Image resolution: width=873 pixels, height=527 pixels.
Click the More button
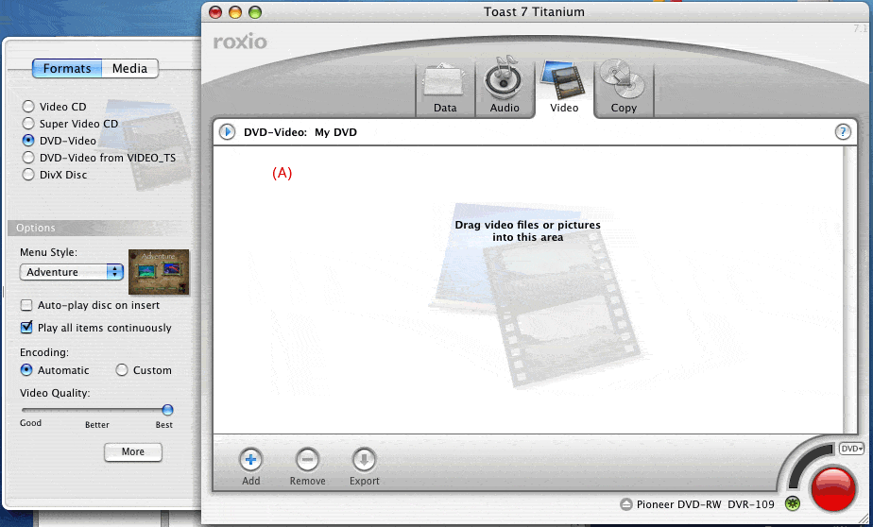pyautogui.click(x=133, y=451)
